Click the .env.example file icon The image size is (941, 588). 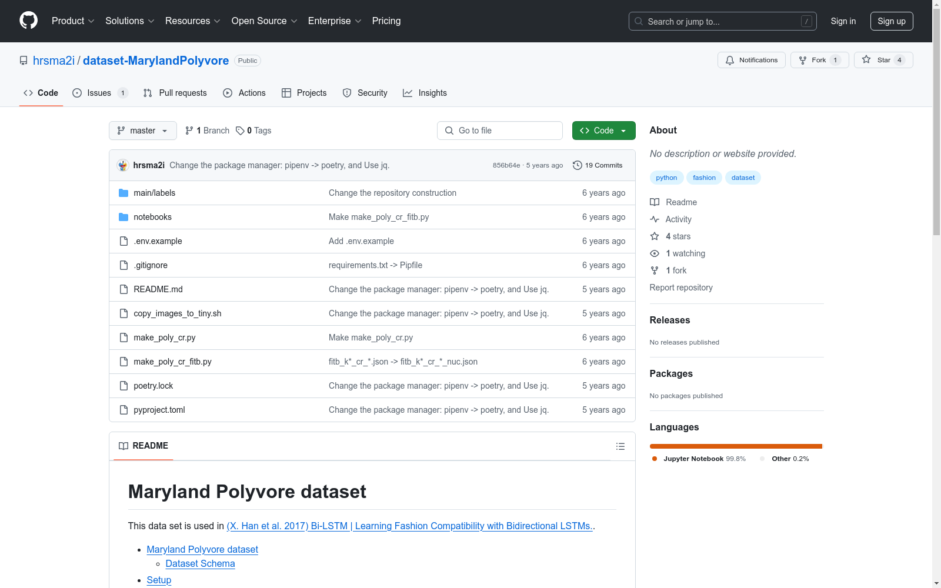click(x=124, y=241)
